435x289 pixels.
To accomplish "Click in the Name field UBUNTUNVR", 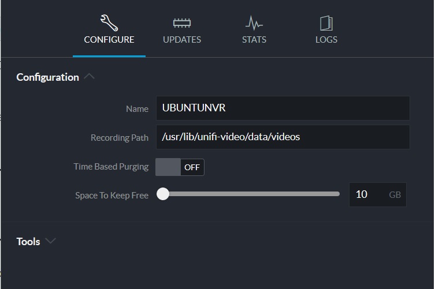I will tap(282, 108).
